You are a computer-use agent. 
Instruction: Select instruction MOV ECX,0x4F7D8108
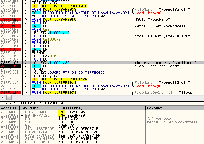click(78, 132)
